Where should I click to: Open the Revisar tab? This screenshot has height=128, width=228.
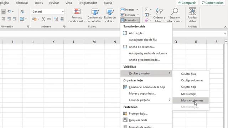[54, 3]
